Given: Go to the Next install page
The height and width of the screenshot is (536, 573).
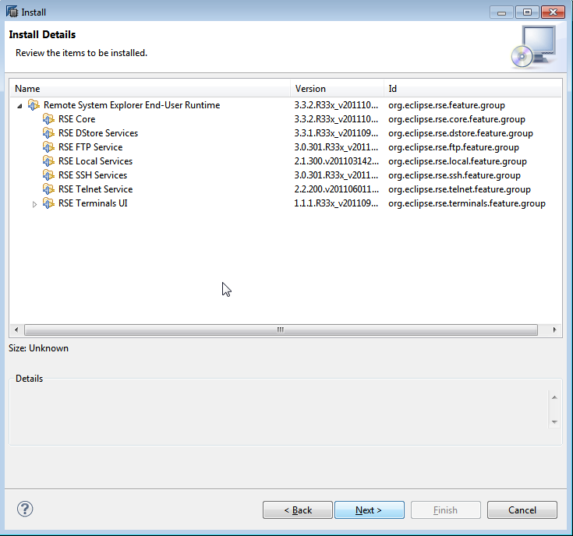Looking at the screenshot, I should [x=369, y=510].
